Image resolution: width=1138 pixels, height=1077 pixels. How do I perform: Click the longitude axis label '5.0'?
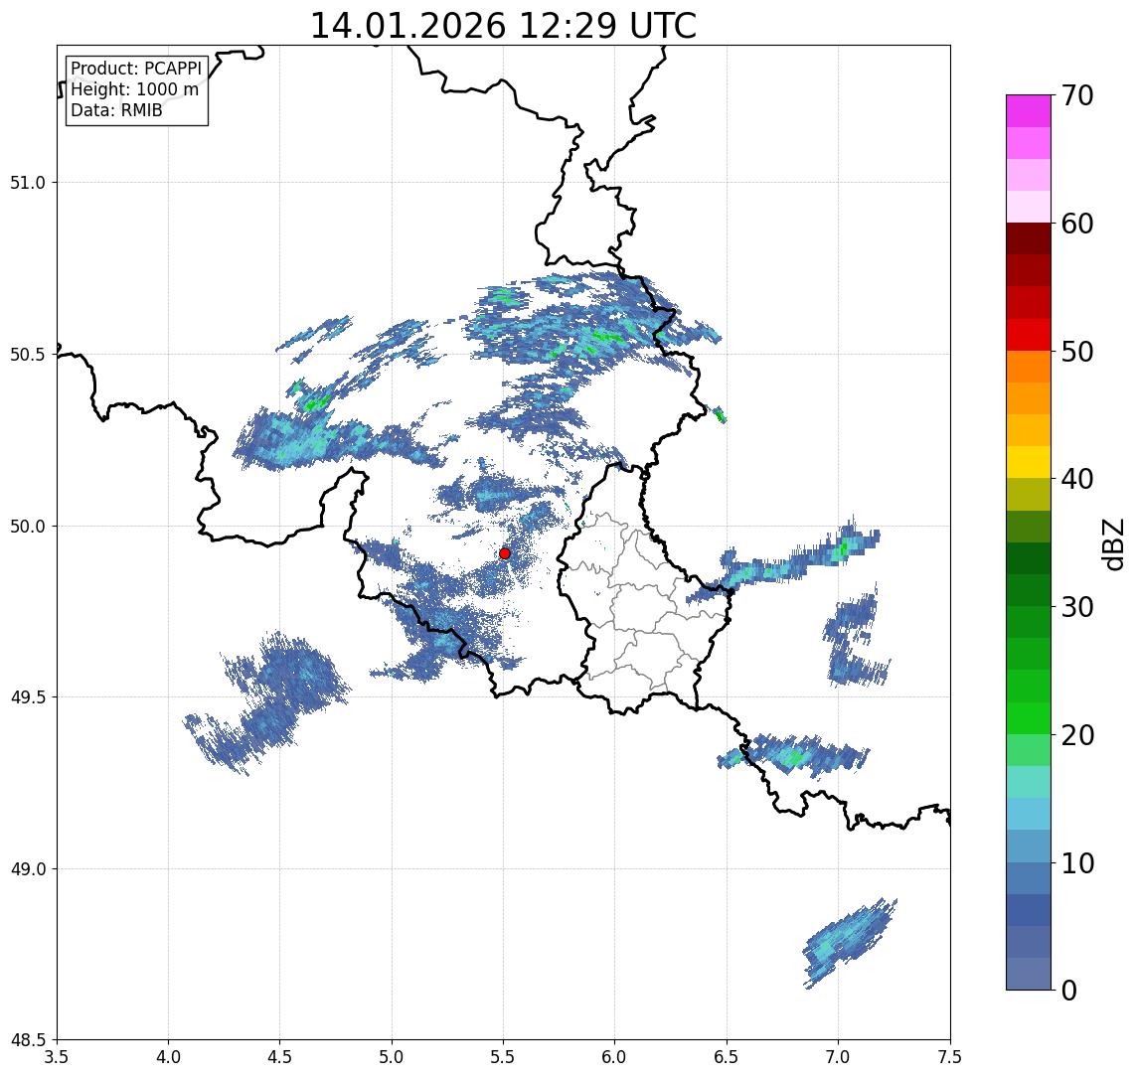(x=392, y=1057)
